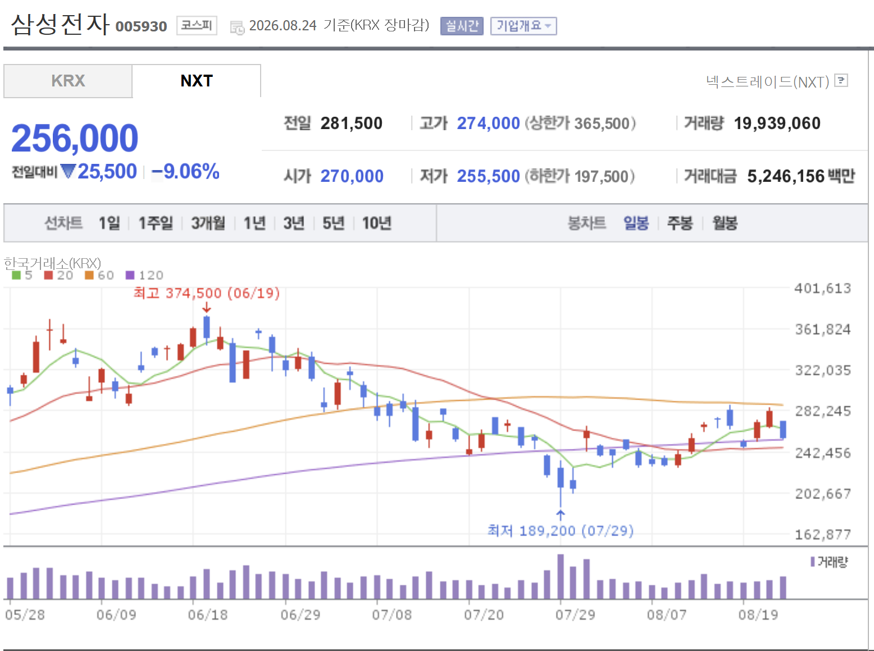Click the 거래량 value 19,939,060

[x=777, y=123]
